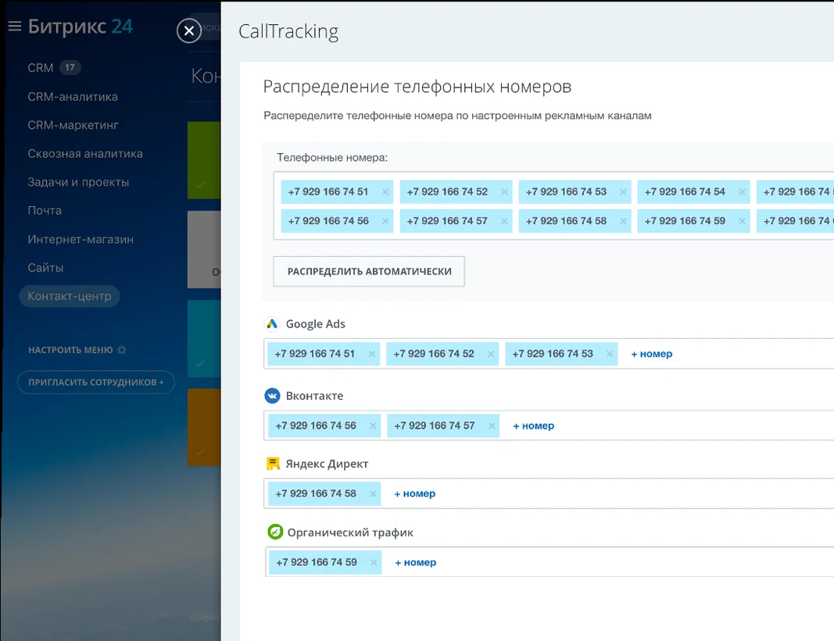Screen dimensions: 834x641
Task: Click Пригласить сотрудников button
Action: click(95, 382)
